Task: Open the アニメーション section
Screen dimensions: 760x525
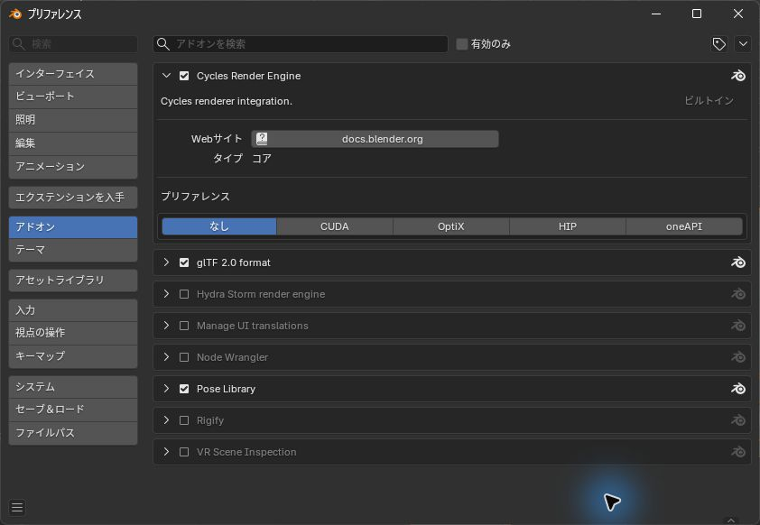Action: [x=73, y=167]
